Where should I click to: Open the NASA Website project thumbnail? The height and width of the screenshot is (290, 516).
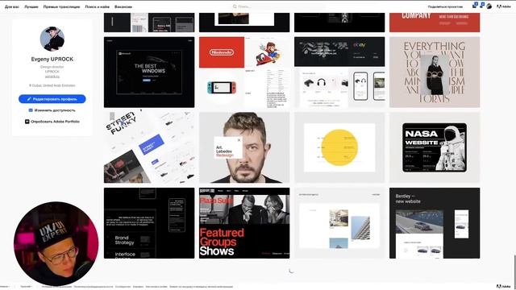click(x=435, y=147)
